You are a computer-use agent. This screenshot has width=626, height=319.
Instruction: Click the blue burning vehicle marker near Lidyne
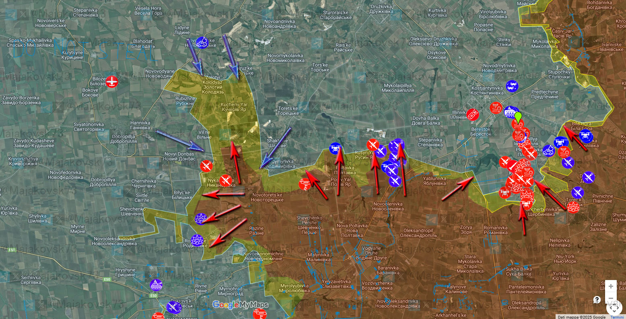point(202,43)
